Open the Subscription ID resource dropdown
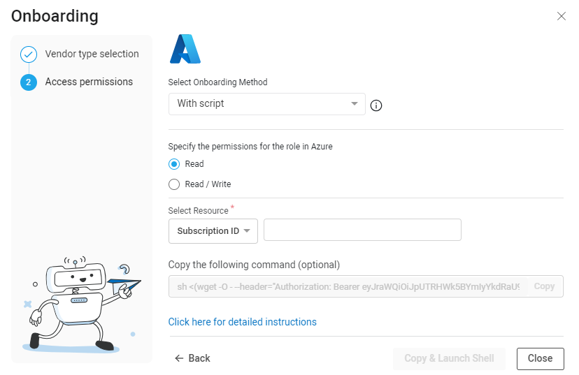Image resolution: width=579 pixels, height=375 pixels. point(213,231)
